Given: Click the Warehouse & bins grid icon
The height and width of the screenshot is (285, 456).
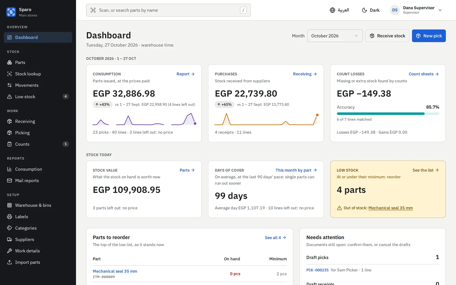Looking at the screenshot, I should click(9, 205).
